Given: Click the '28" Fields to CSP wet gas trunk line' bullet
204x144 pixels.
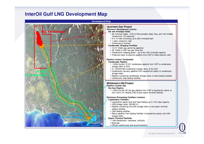Looking at the screenshot, I should coord(126,50).
